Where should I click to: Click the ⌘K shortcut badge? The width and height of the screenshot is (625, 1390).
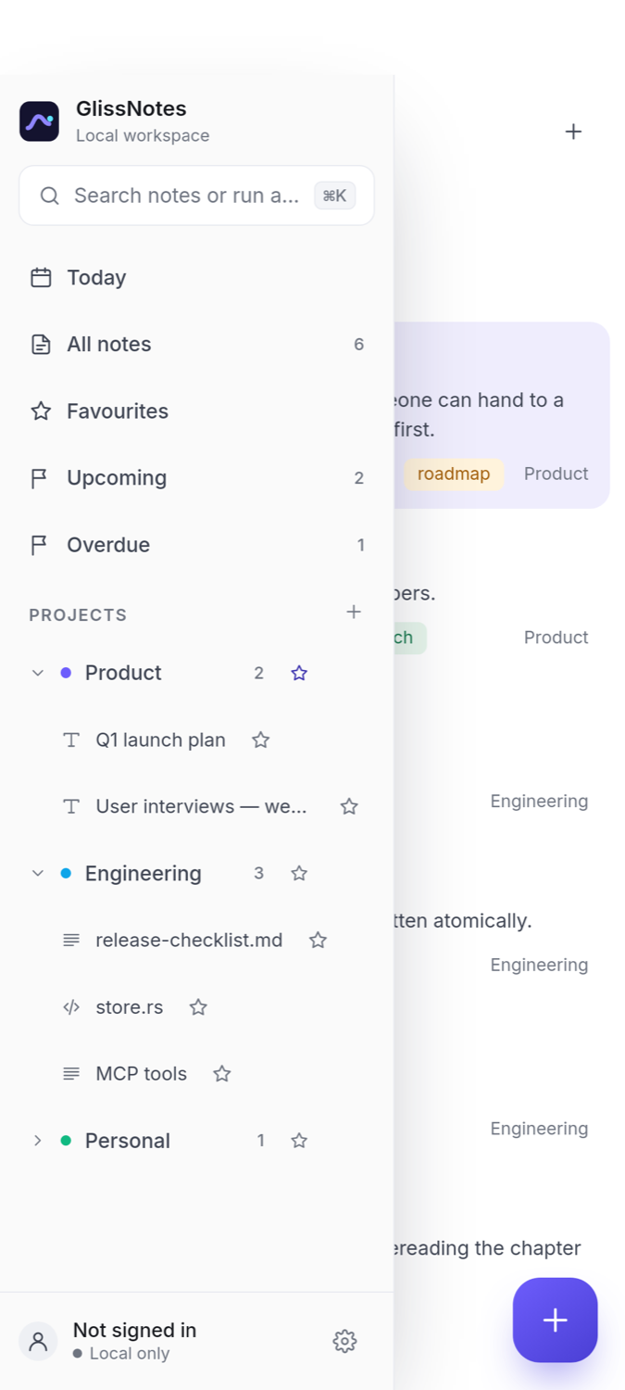pyautogui.click(x=334, y=196)
